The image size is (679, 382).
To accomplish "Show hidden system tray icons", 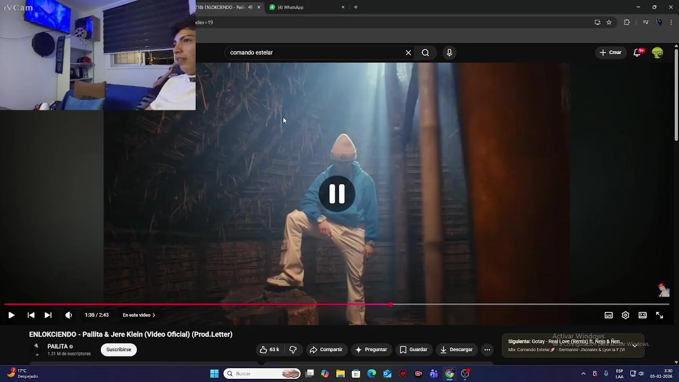I will tap(584, 374).
